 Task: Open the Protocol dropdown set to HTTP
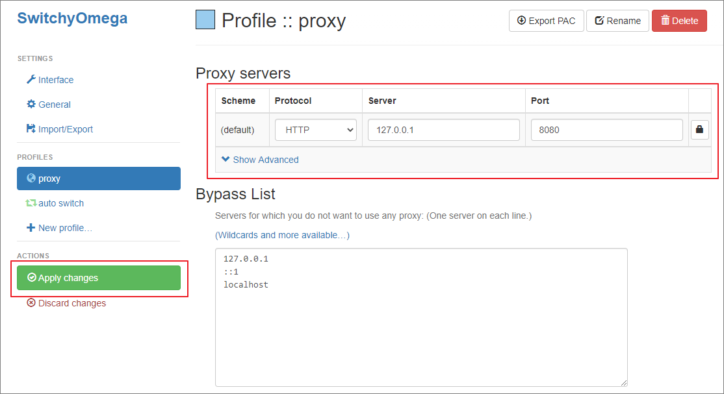[316, 130]
